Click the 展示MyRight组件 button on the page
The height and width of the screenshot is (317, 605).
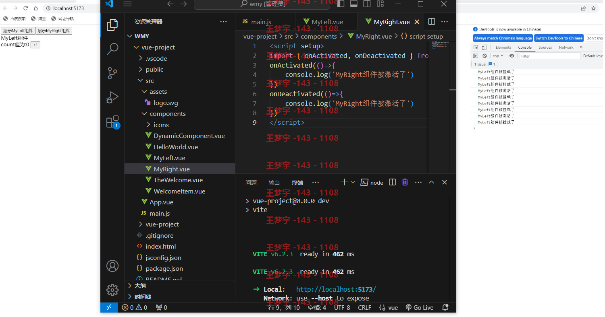click(x=54, y=31)
